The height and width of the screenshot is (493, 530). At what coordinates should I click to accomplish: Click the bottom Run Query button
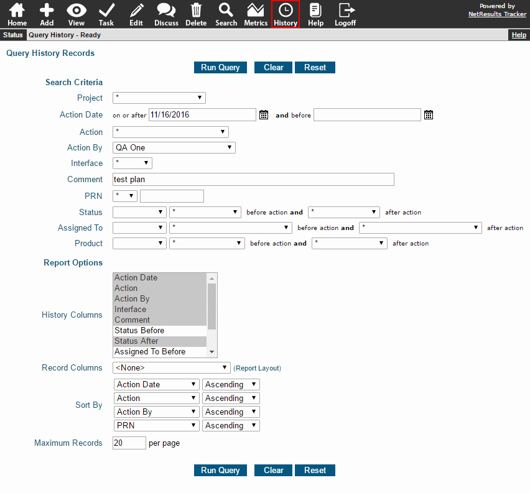(220, 470)
